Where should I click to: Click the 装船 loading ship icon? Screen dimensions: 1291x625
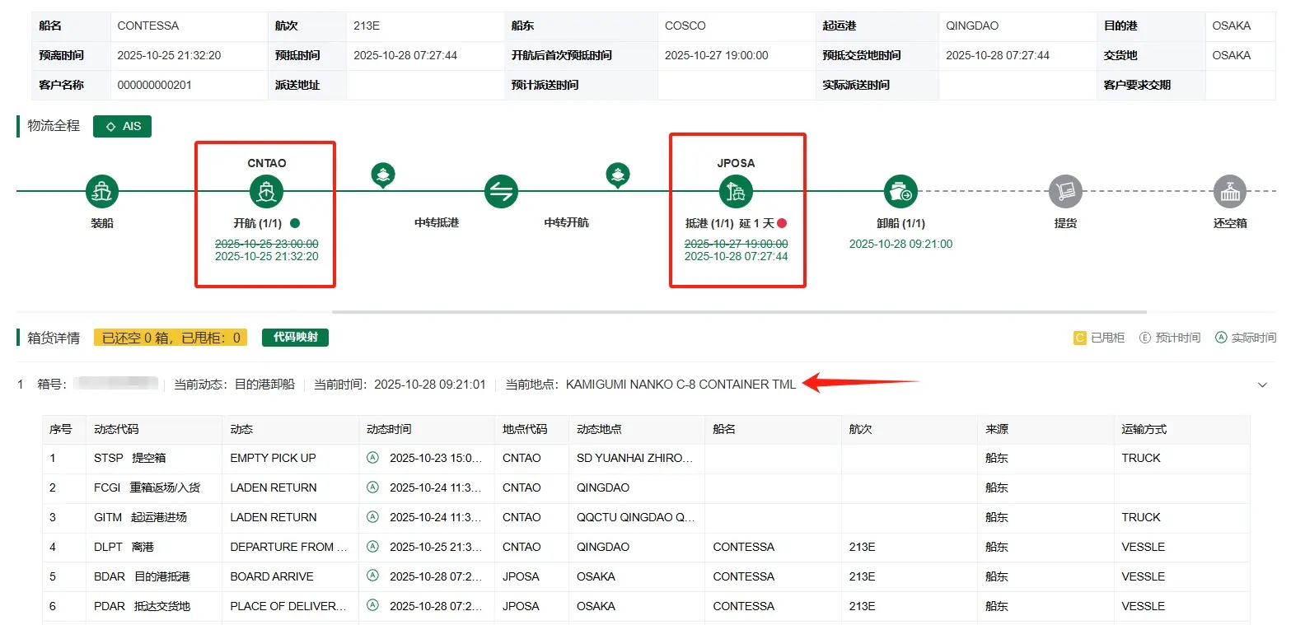pos(102,192)
